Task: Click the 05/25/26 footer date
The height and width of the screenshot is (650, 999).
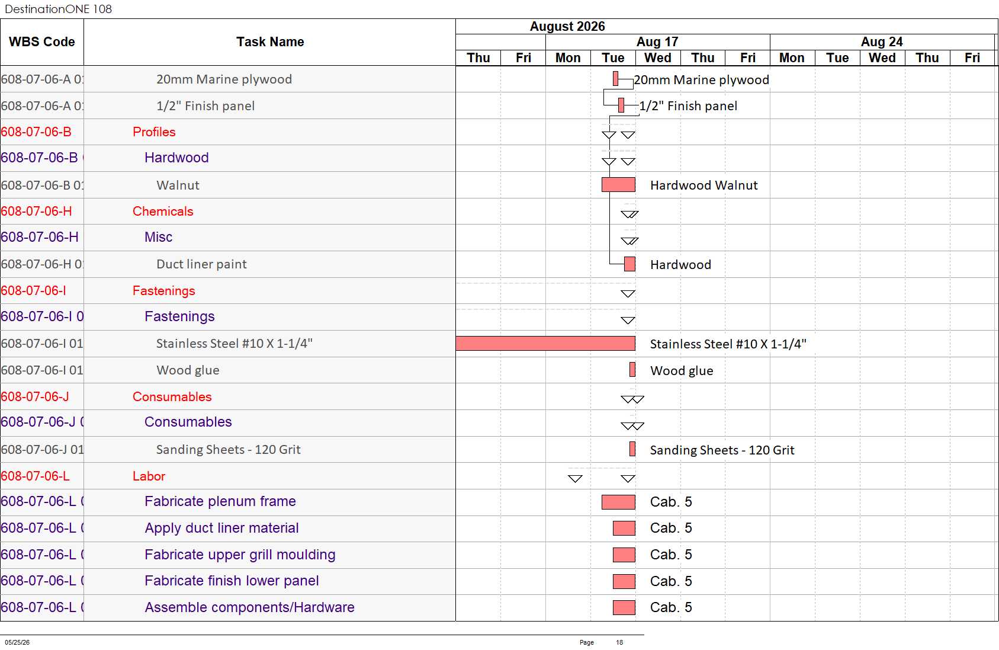Action: click(x=17, y=642)
